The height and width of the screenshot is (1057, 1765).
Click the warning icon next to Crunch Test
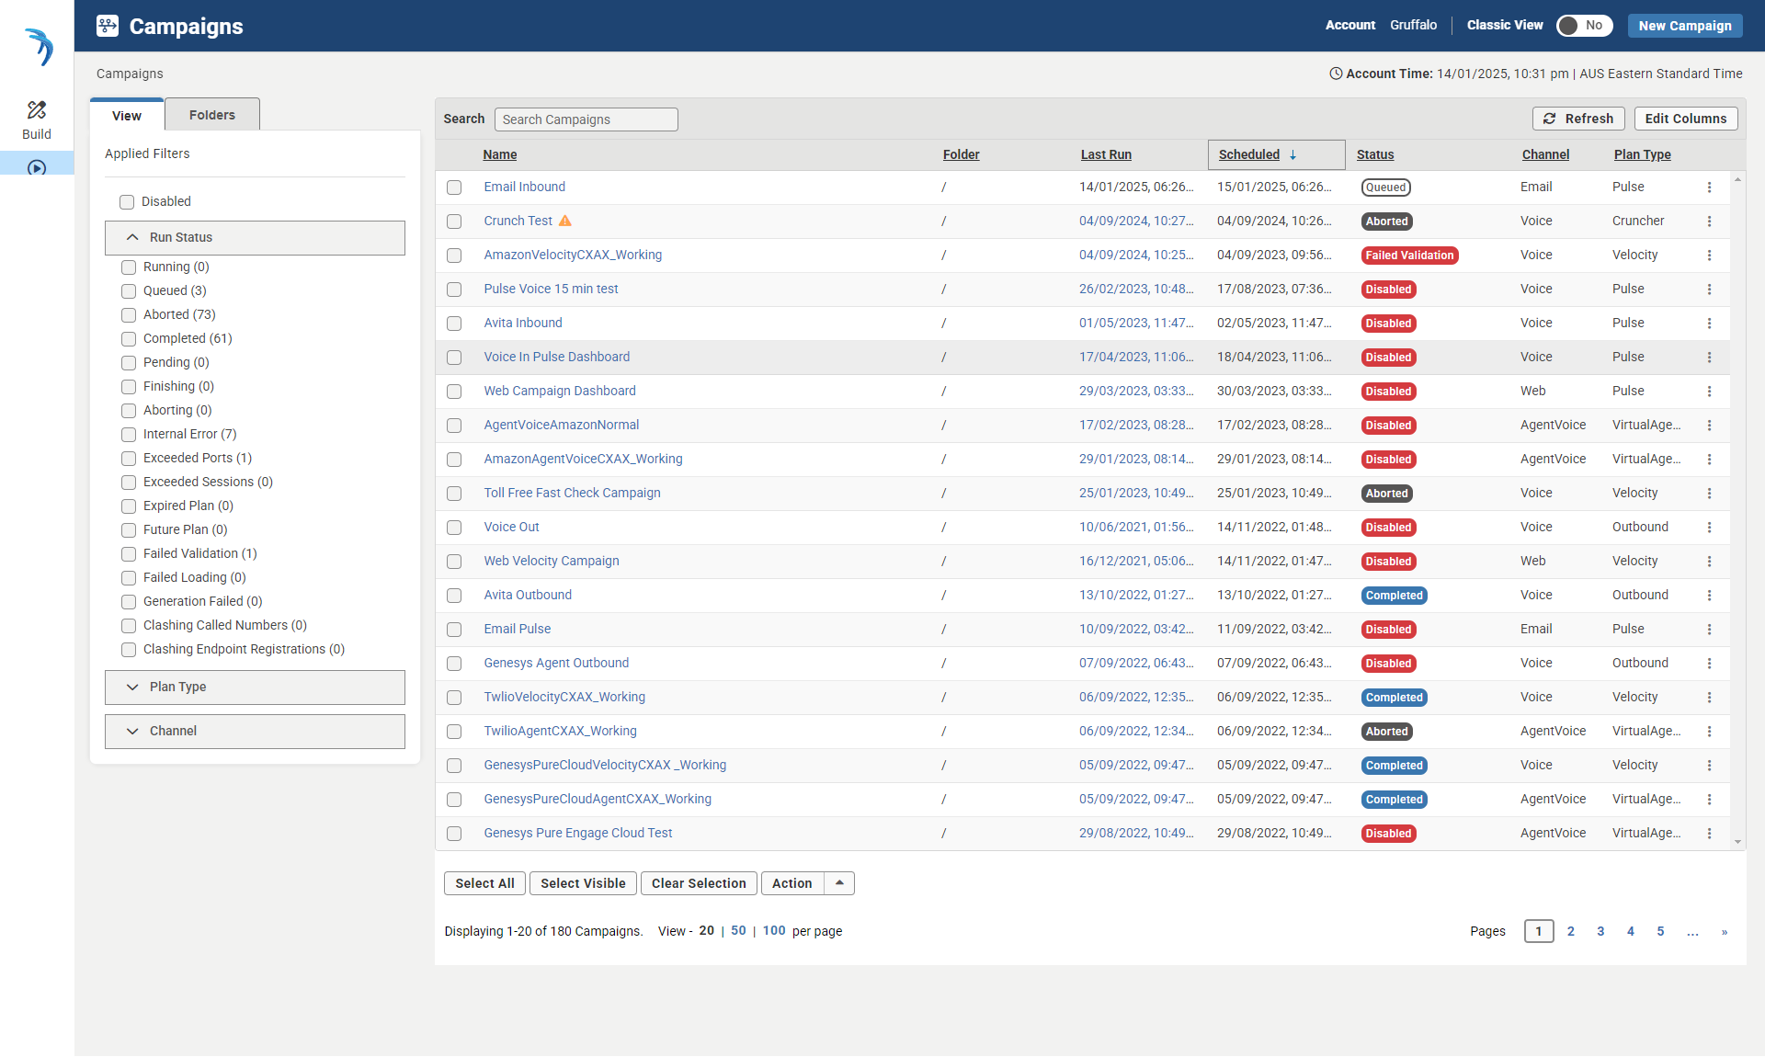(x=565, y=221)
